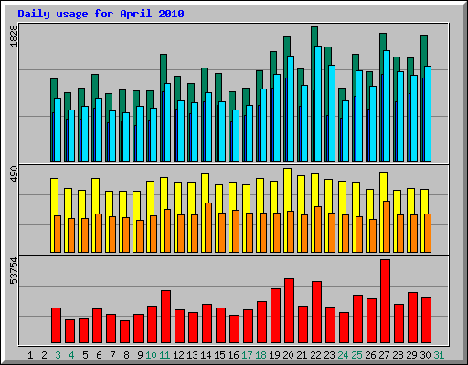This screenshot has height=365, width=468.
Task: Select day label 7 on the x-axis
Action: [x=112, y=355]
